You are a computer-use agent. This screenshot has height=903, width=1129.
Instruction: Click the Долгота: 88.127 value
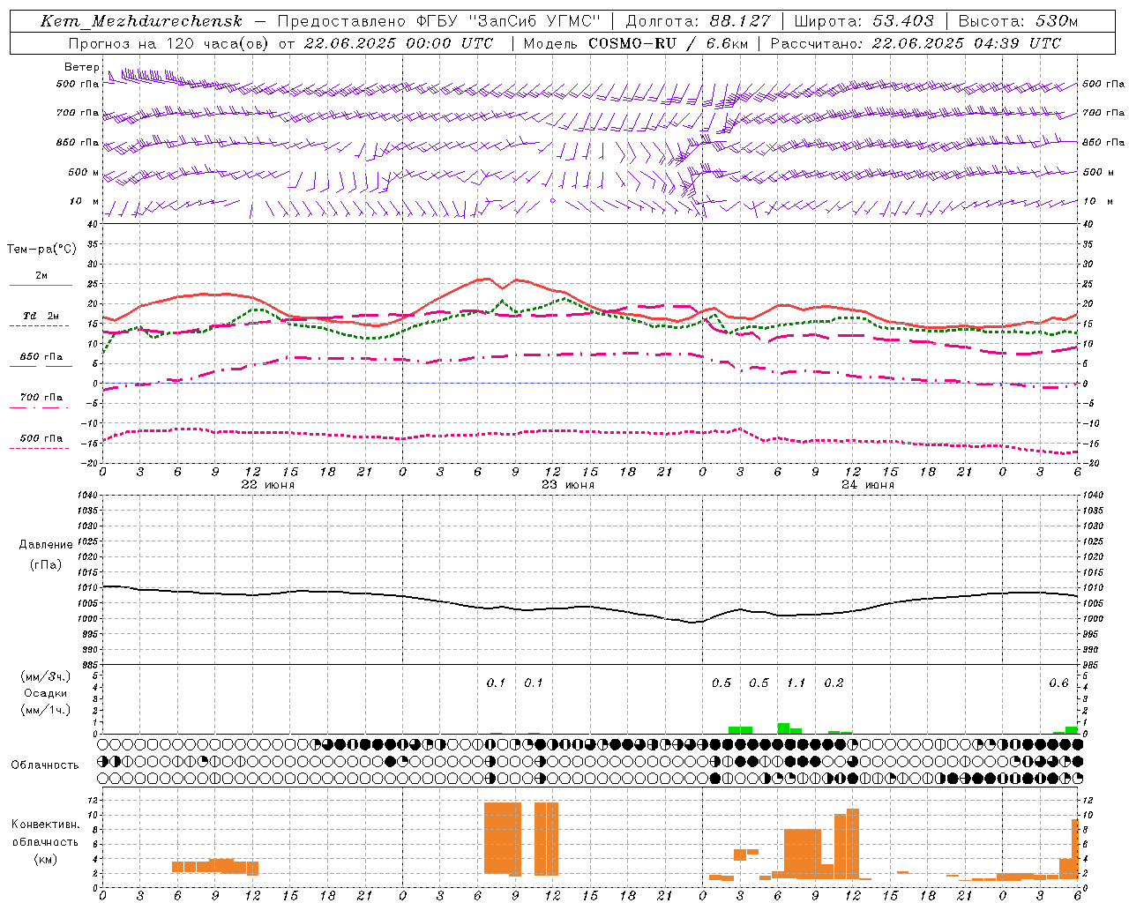698,21
